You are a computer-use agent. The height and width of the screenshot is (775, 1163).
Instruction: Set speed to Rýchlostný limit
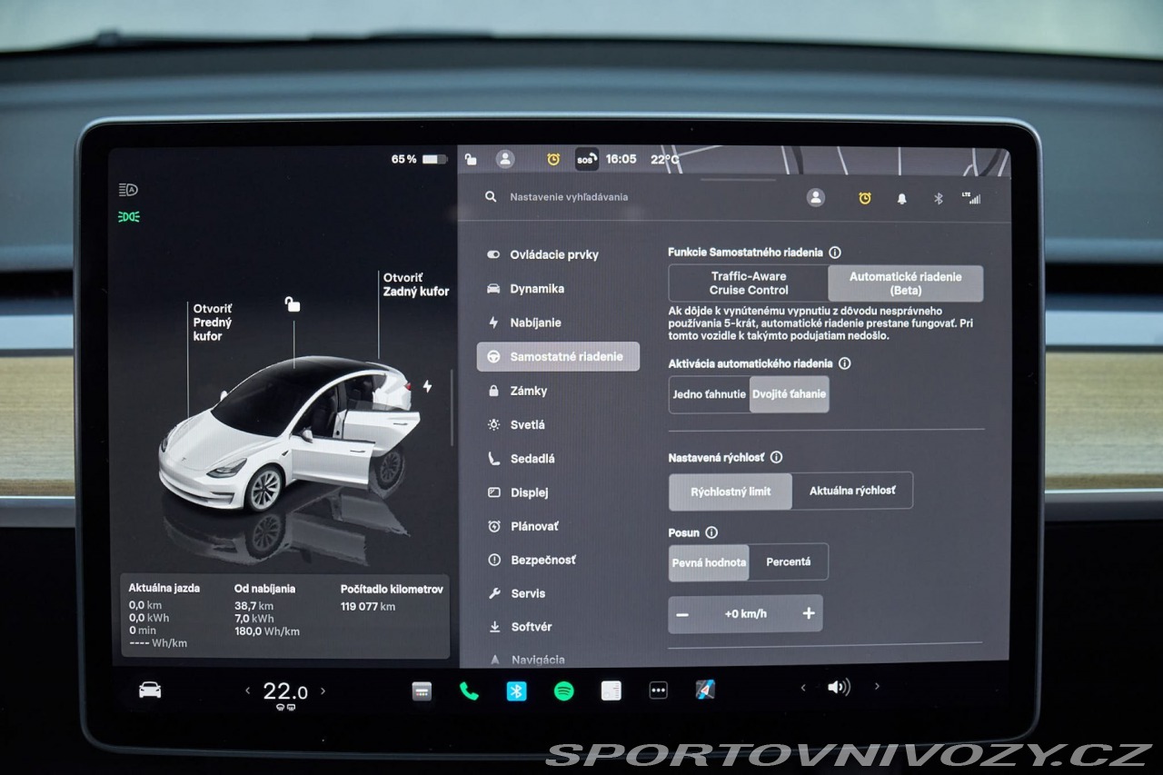731,492
